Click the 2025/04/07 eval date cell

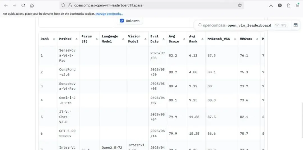[x=158, y=100]
